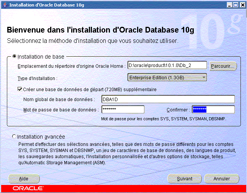This screenshot has height=193, width=247.
Task: Open help with the Aide button
Action: pyautogui.click(x=24, y=178)
